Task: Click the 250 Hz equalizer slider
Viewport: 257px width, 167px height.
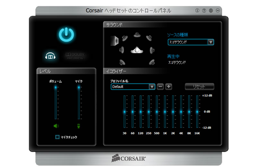Action: point(149,111)
